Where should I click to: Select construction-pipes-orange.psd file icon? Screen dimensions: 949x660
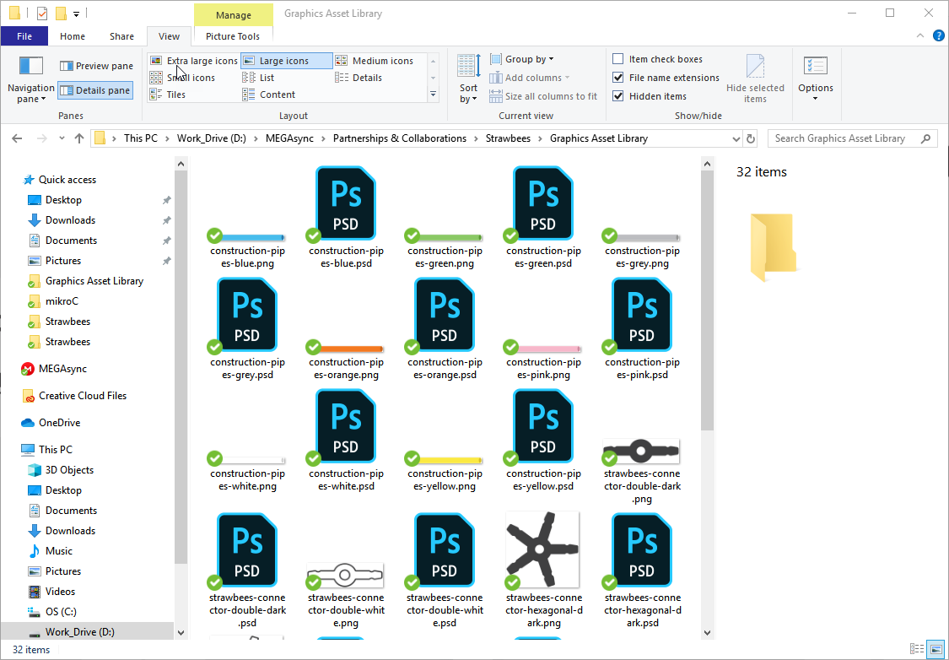tap(445, 315)
